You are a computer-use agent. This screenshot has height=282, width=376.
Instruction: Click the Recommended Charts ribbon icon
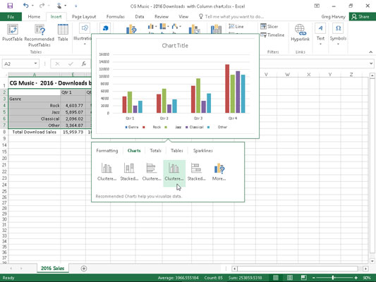pyautogui.click(x=131, y=30)
